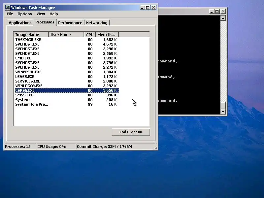Select SVCHOST.EXE using 2,272 K

click(67, 67)
